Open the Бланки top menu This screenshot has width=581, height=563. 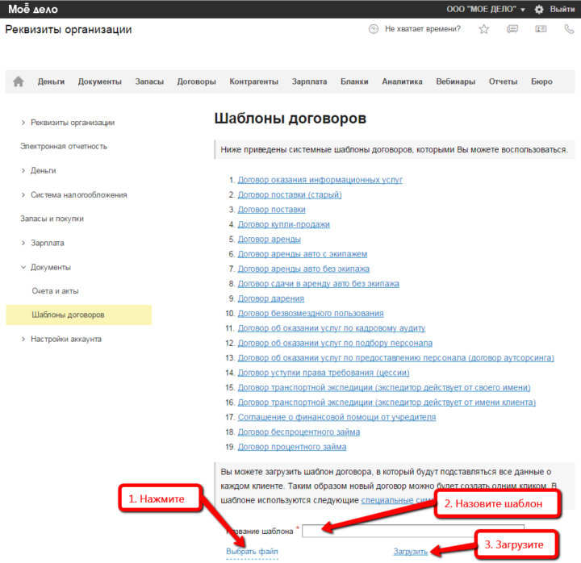[x=354, y=81]
